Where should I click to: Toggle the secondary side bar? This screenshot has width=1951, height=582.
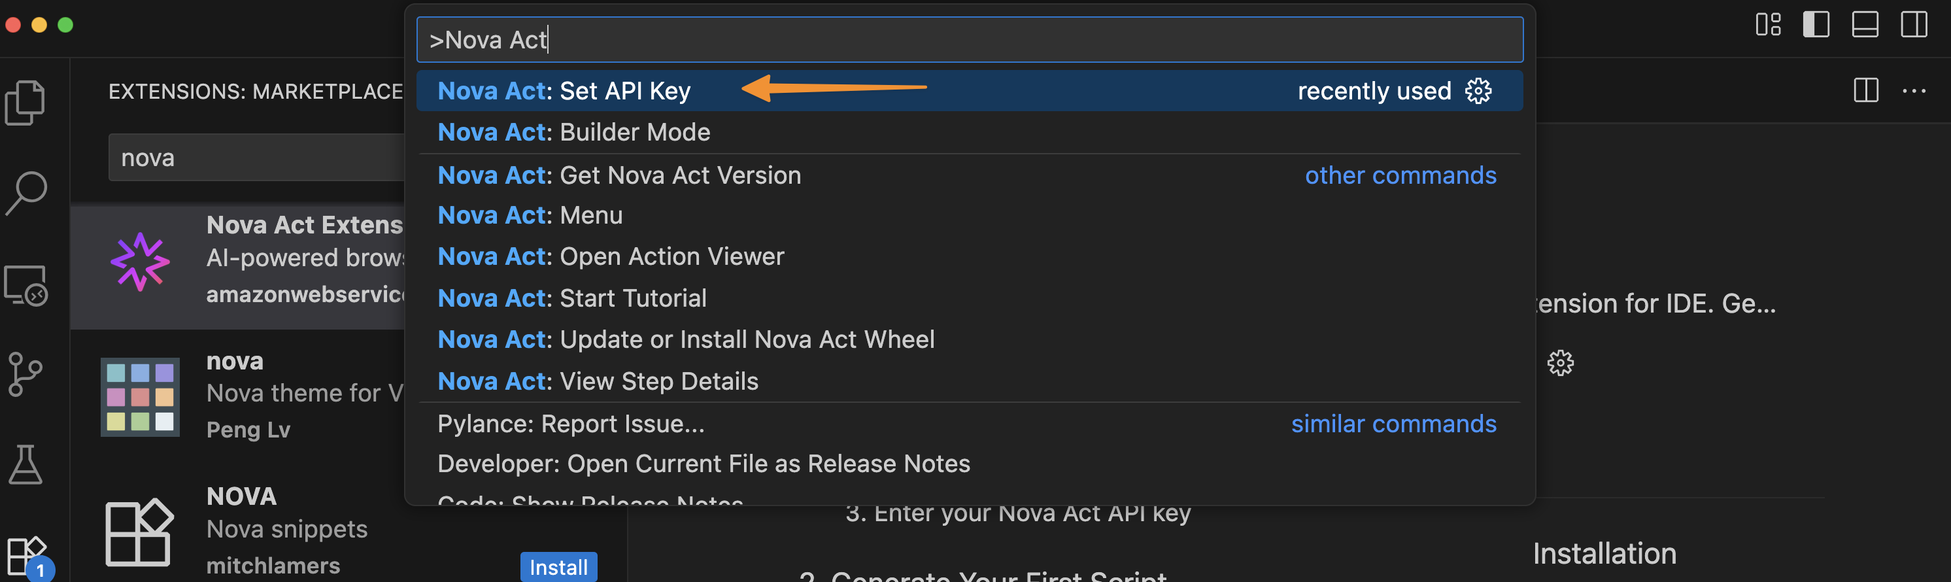pyautogui.click(x=1914, y=24)
